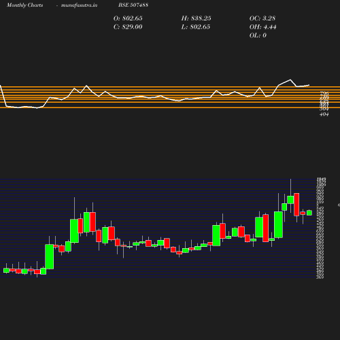Select the high price 'H: 838.25'
340x340 pixels.
197,18
